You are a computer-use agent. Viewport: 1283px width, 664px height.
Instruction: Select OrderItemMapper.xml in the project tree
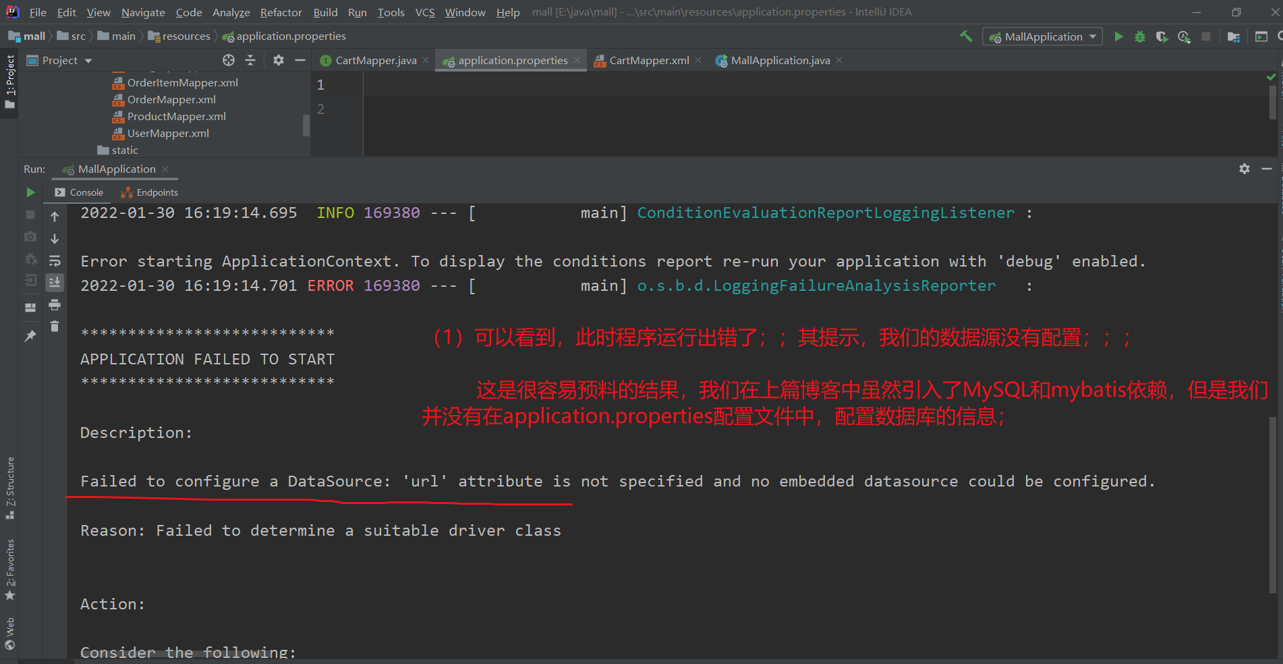tap(175, 82)
